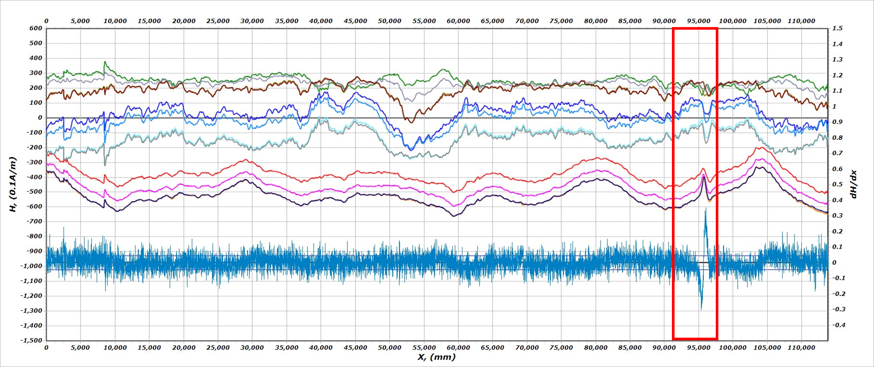This screenshot has height=367, width=874.
Task: Click the "50,000" tick on the top X axis
Action: coord(389,21)
